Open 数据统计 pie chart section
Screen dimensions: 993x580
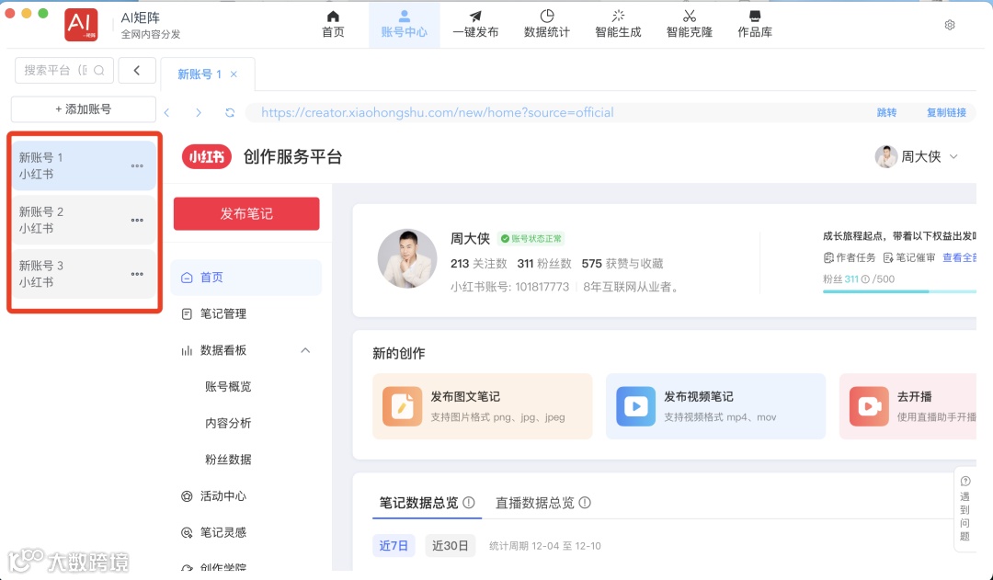pyautogui.click(x=546, y=24)
